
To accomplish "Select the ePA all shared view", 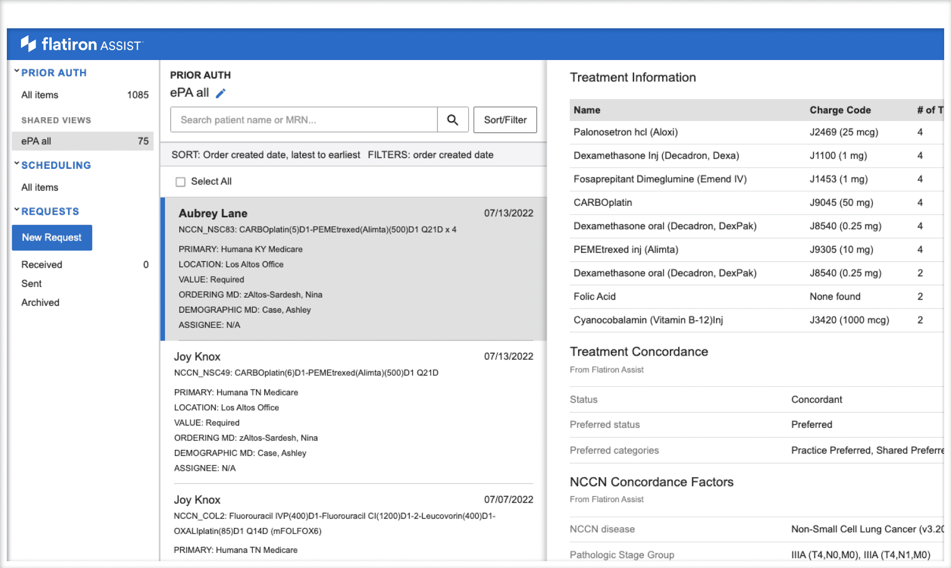I will tap(82, 141).
